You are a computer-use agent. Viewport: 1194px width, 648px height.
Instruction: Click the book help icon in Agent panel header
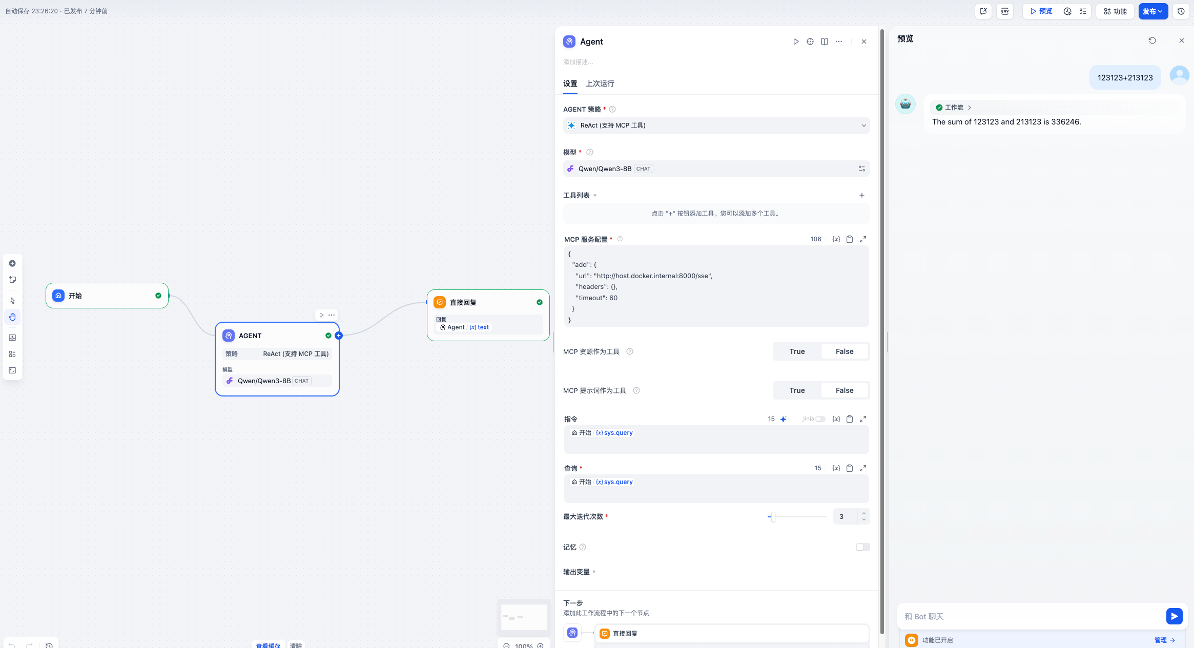(825, 41)
